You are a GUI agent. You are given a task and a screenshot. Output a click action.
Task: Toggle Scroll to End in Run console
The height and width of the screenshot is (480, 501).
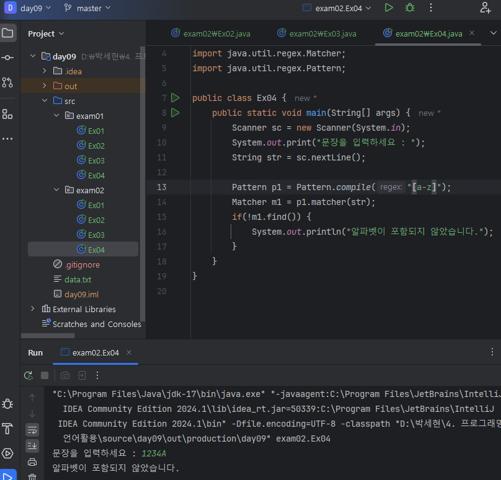[32, 446]
